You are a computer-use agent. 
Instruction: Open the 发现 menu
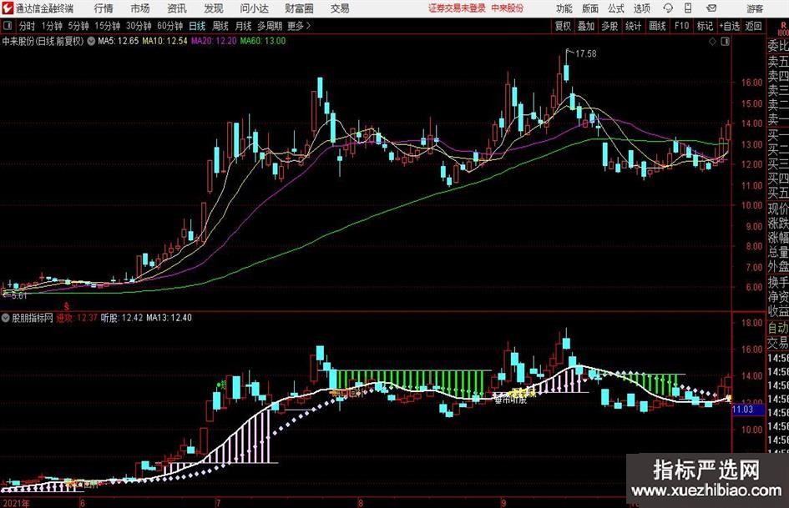tap(214, 8)
